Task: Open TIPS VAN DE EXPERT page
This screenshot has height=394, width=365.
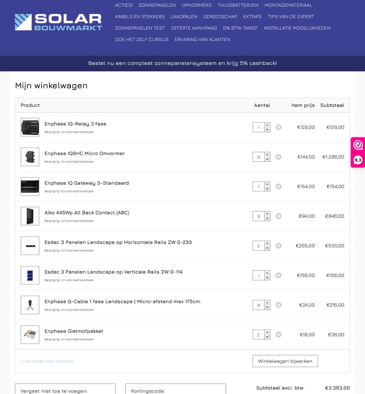Action: pyautogui.click(x=291, y=17)
